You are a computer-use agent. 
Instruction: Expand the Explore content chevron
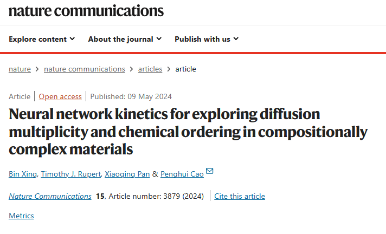72,39
